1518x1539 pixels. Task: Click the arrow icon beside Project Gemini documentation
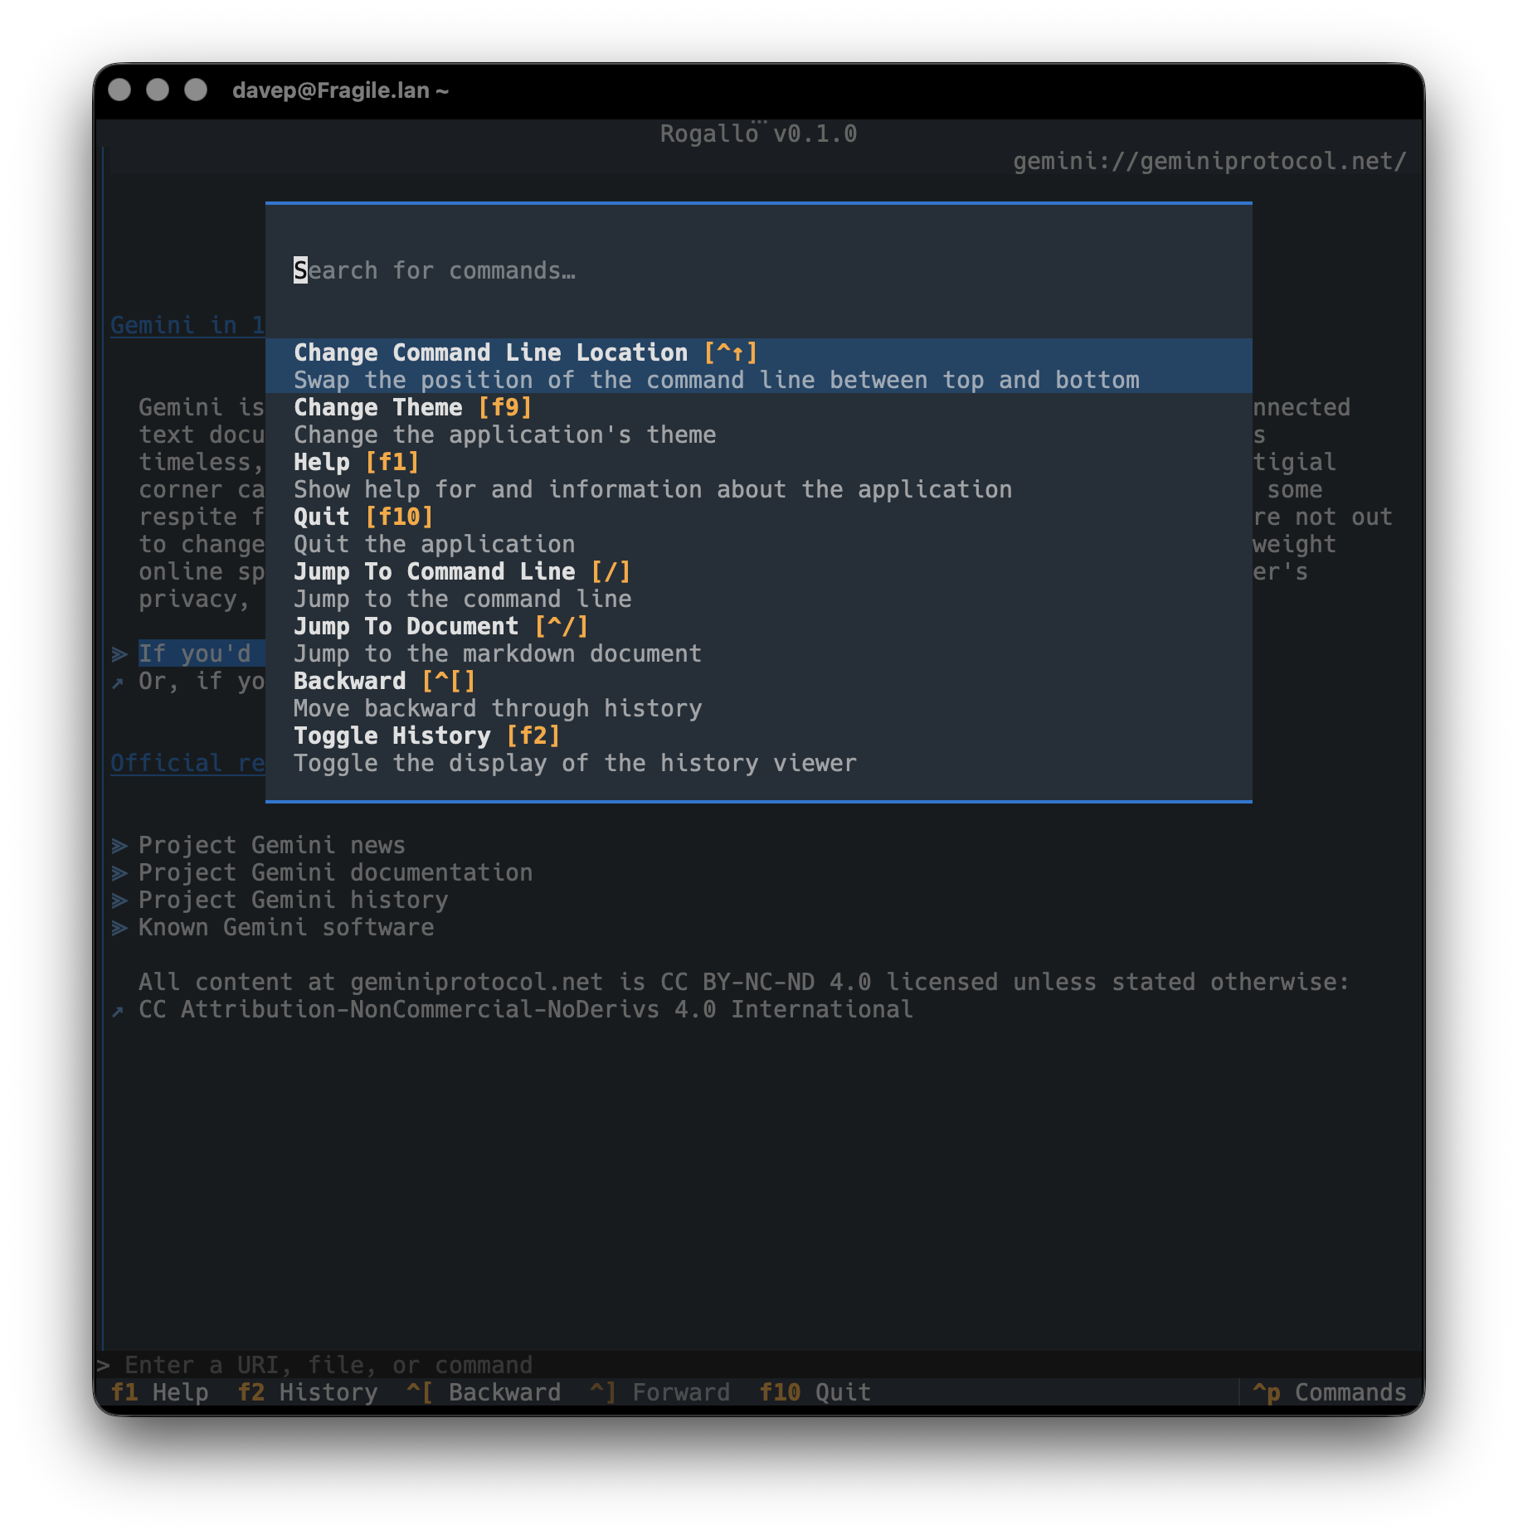(119, 873)
